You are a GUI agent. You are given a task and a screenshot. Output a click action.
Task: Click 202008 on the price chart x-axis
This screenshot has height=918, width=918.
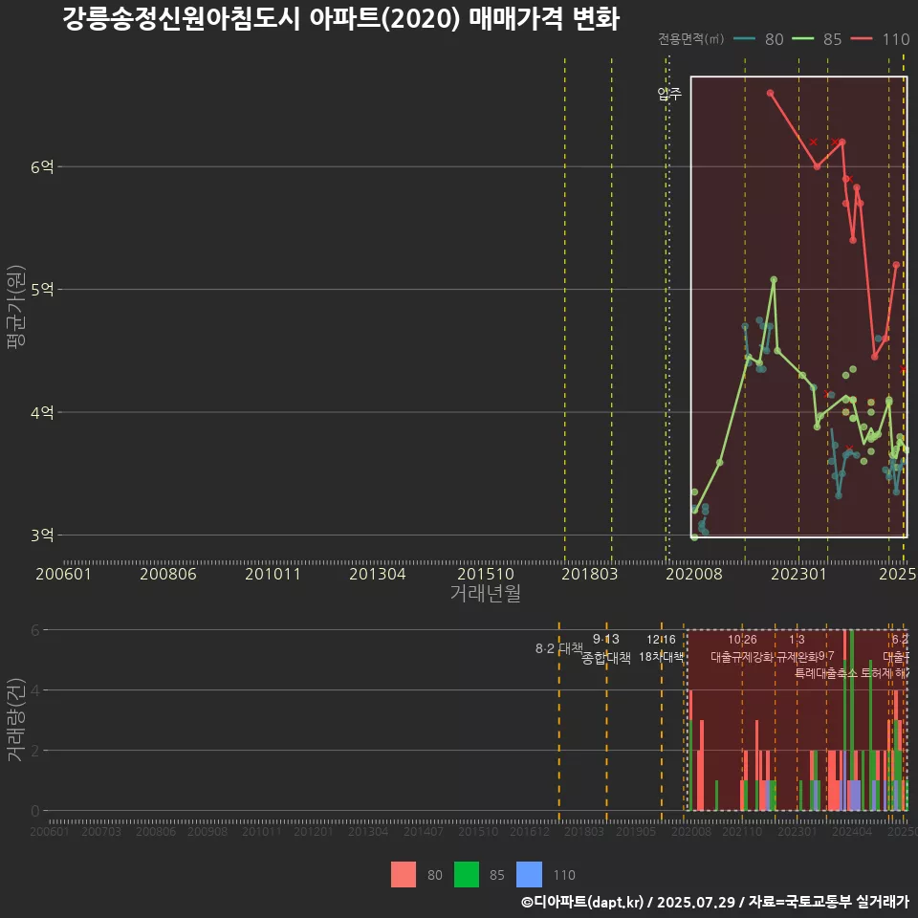click(694, 574)
